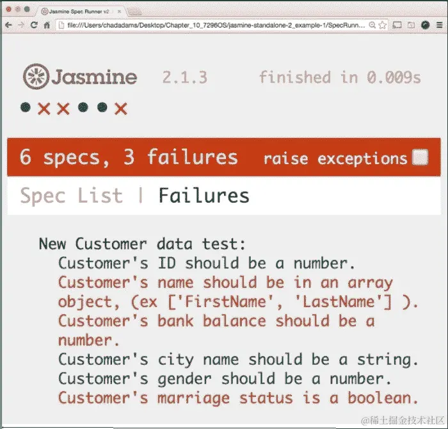Bookmark page with the star icon

click(x=382, y=25)
